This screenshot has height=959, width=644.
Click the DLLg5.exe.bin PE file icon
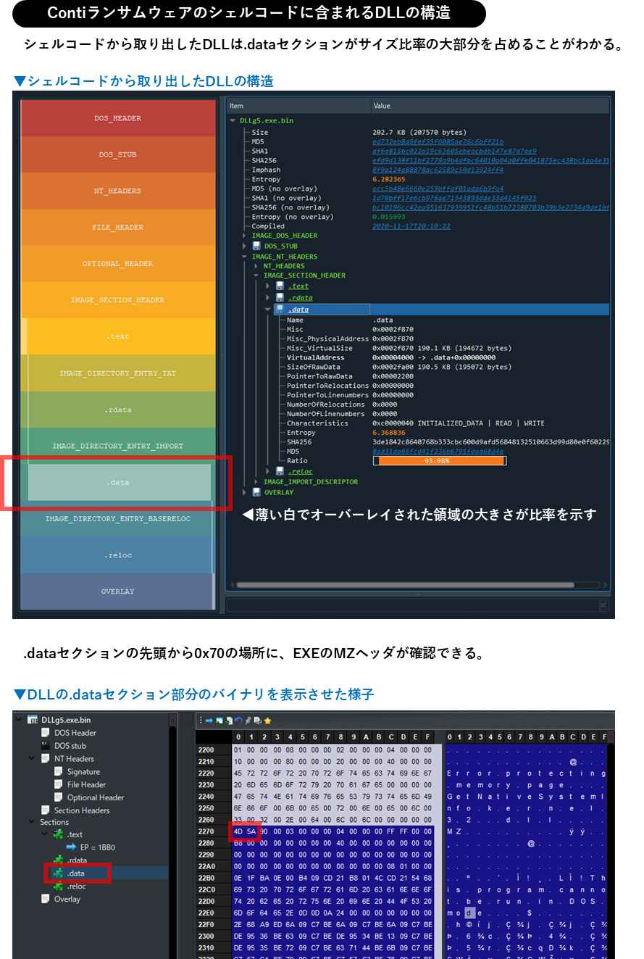click(x=32, y=721)
